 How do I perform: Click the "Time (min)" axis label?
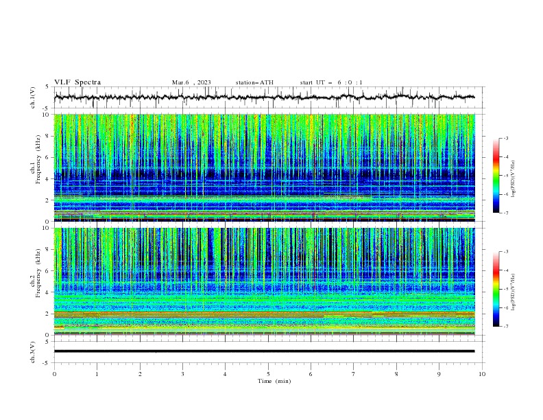[274, 381]
